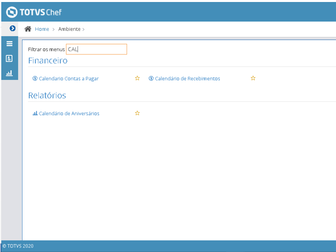Open Calendário de Recebimentos
Image resolution: width=336 pixels, height=252 pixels.
tap(187, 78)
